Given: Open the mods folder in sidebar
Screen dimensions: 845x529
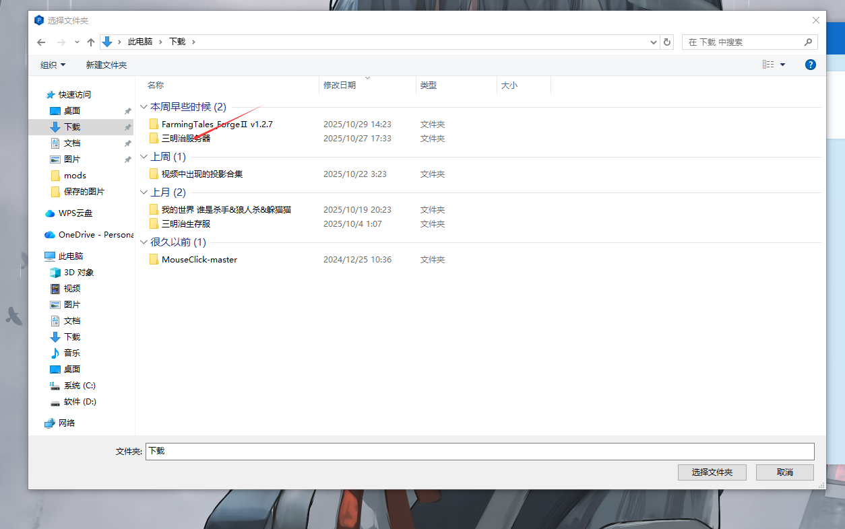Looking at the screenshot, I should (x=75, y=175).
